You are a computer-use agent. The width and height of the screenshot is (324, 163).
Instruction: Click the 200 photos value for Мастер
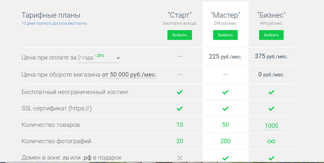pos(225,141)
